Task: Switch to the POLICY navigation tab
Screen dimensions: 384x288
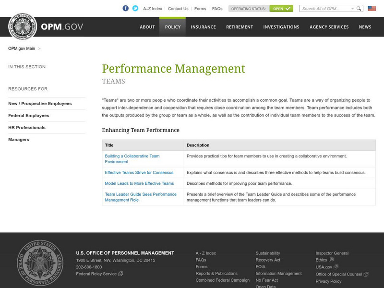Action: 172,27
